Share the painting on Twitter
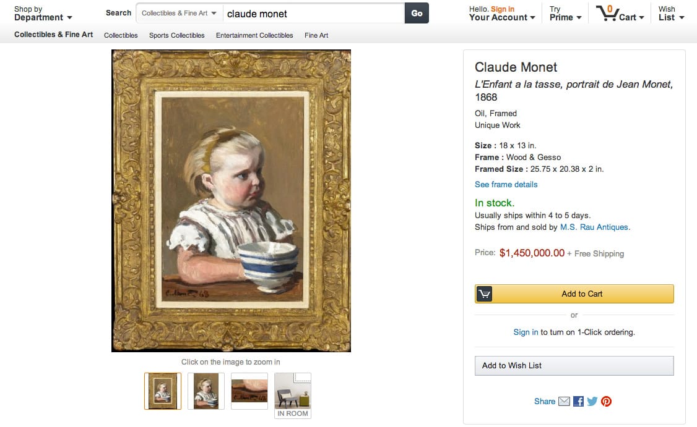The width and height of the screenshot is (697, 427). pyautogui.click(x=592, y=401)
